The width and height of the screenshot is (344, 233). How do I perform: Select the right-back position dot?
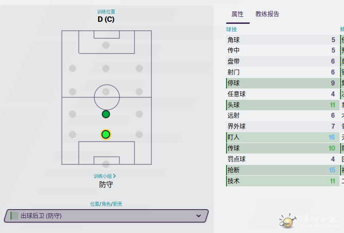click(x=139, y=135)
